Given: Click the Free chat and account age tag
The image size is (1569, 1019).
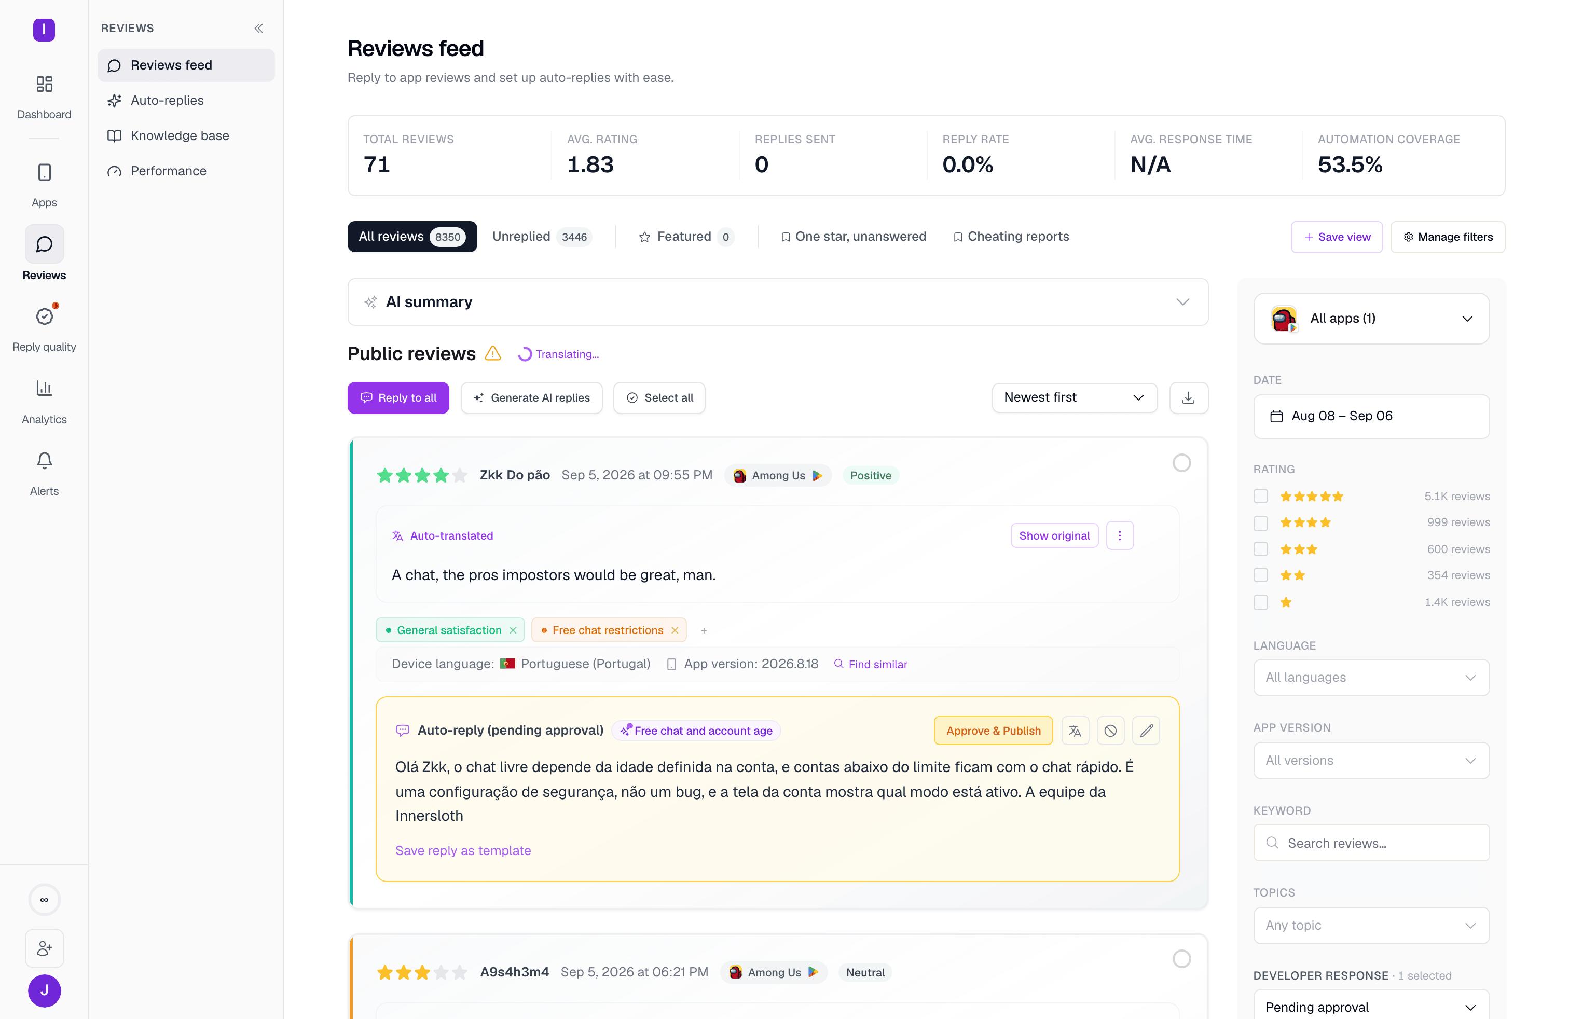Looking at the screenshot, I should [x=696, y=731].
